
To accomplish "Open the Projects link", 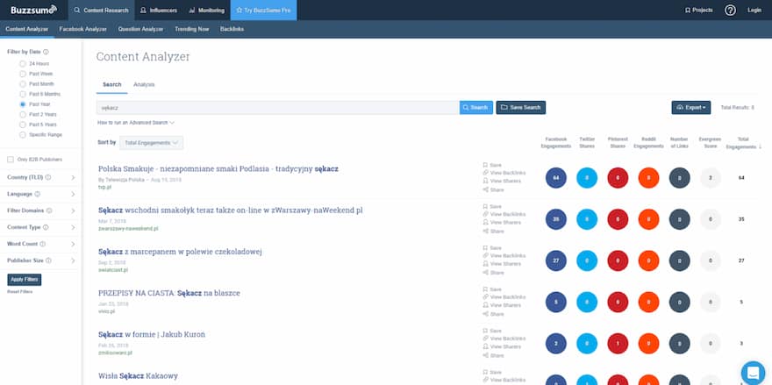I will click(x=698, y=10).
